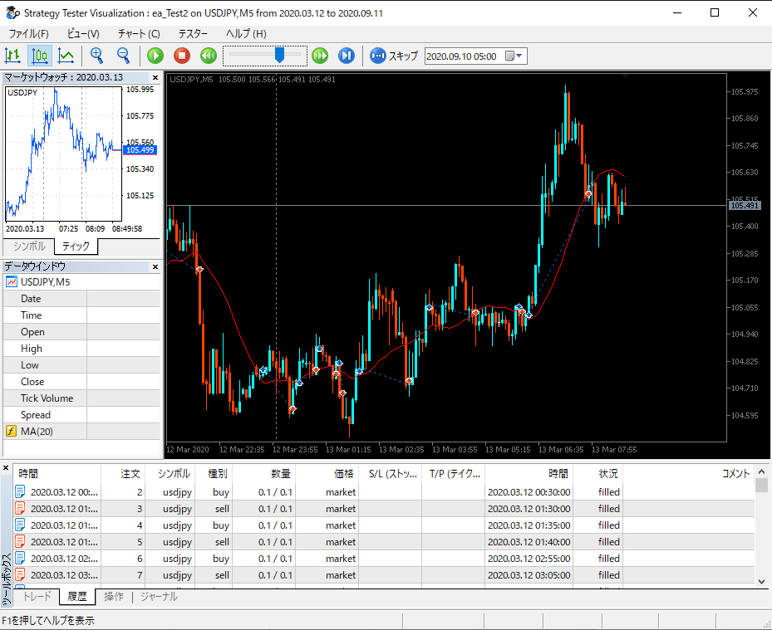Open the 操作 tab
772x630 pixels.
[x=114, y=596]
